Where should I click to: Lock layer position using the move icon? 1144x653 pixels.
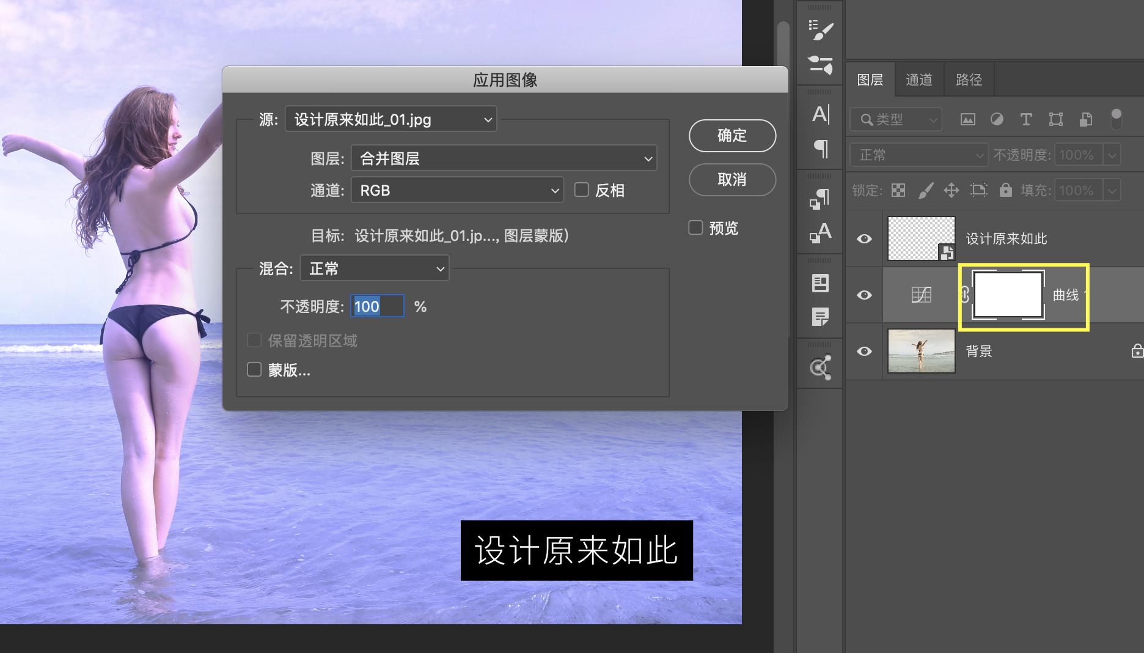(x=951, y=190)
